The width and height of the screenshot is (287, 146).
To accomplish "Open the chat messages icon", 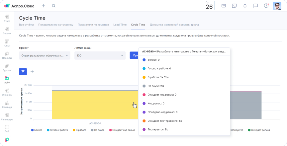I will 255,6.
